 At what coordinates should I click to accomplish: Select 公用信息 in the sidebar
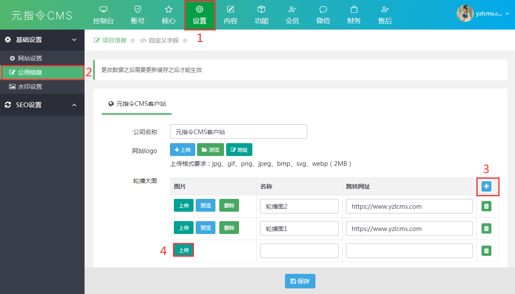[x=42, y=72]
